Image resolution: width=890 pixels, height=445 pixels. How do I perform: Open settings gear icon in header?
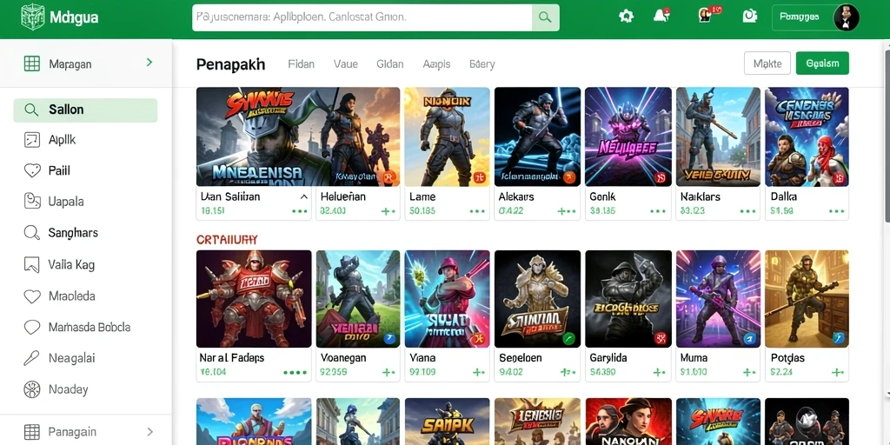626,17
